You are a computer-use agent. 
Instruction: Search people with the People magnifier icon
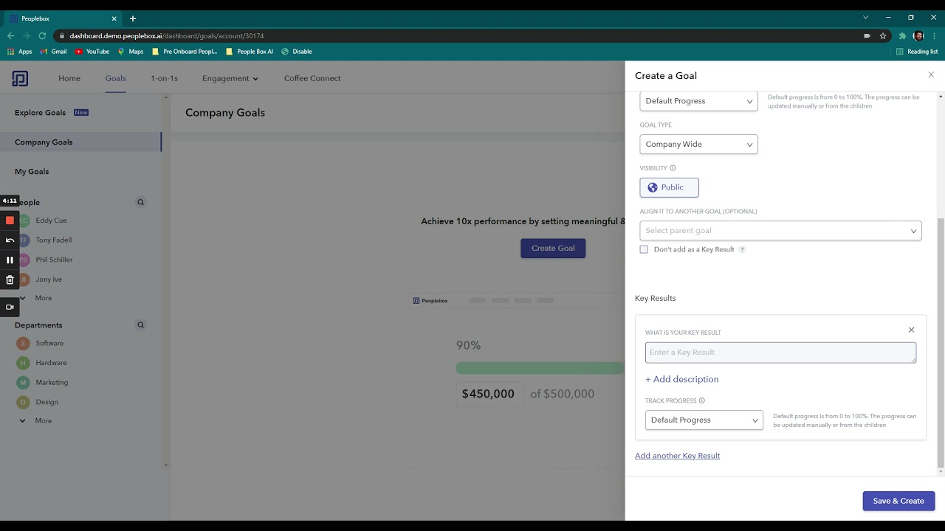point(140,202)
